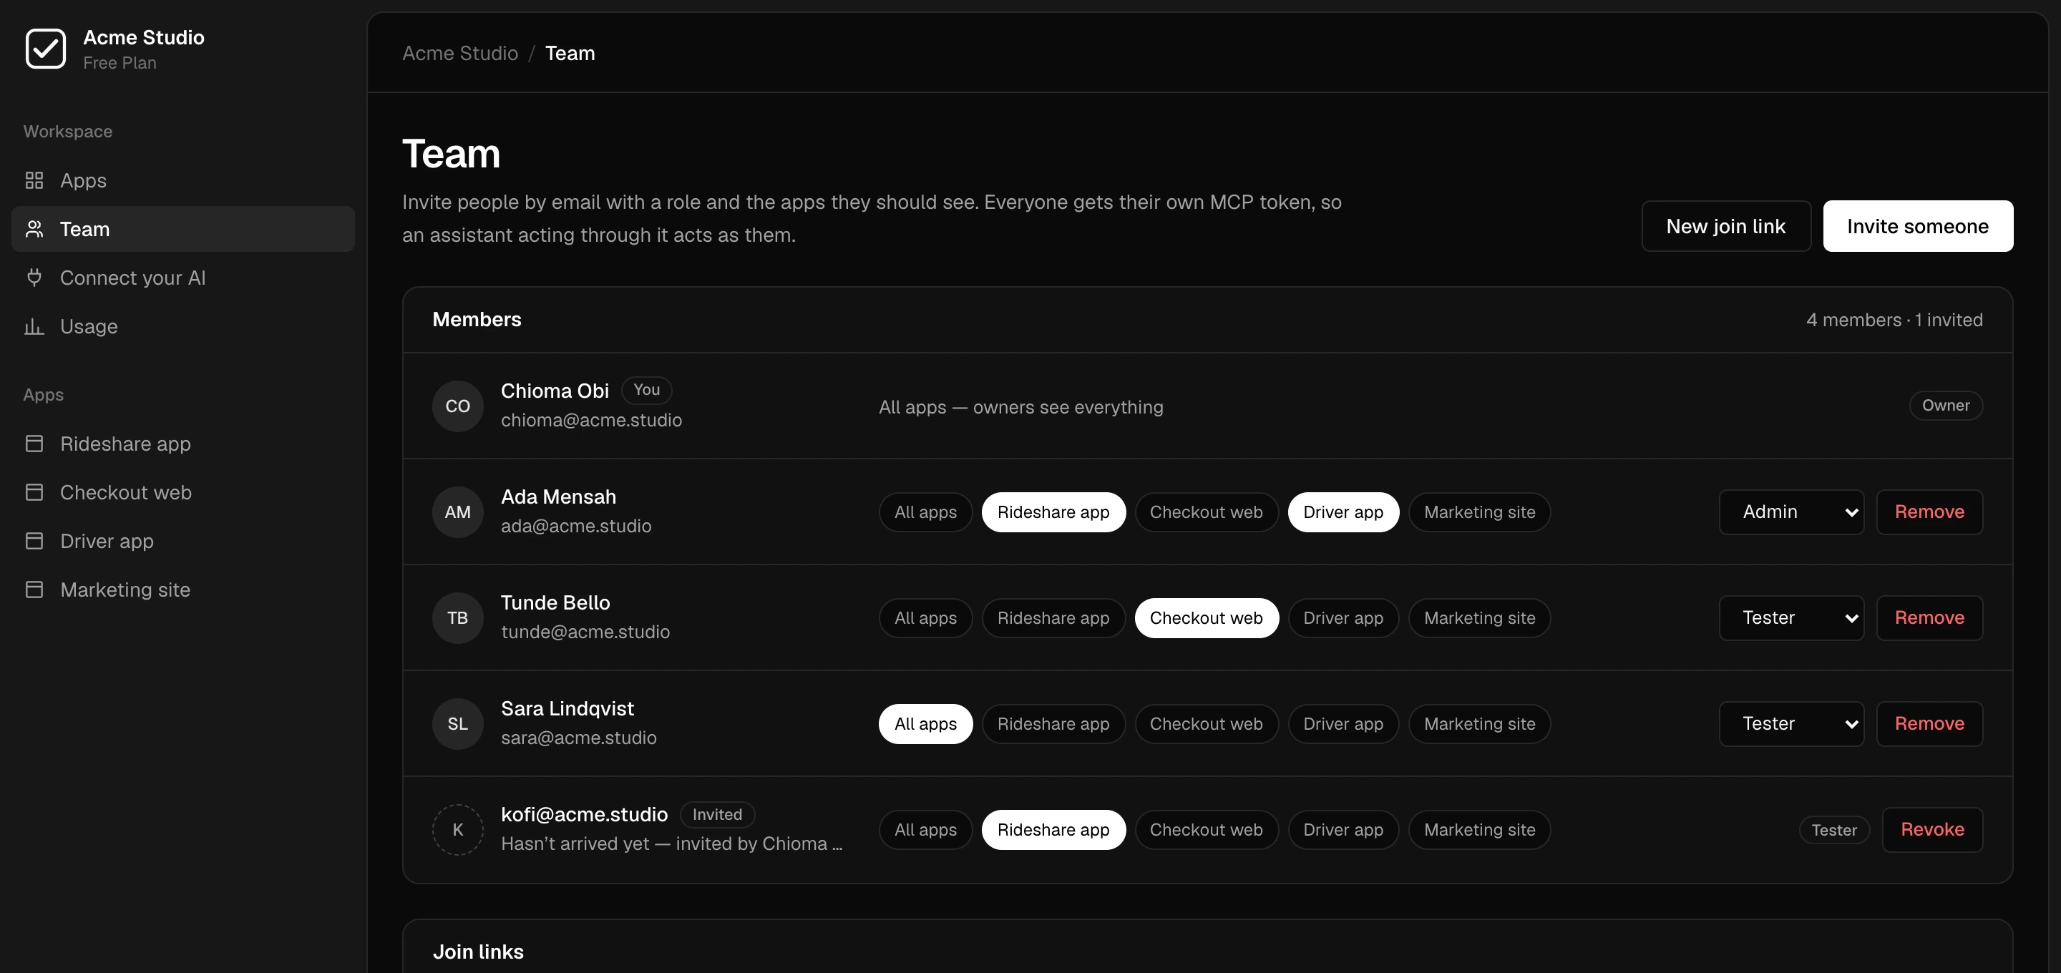Deselect Driver app for Ada Mensah

1343,512
